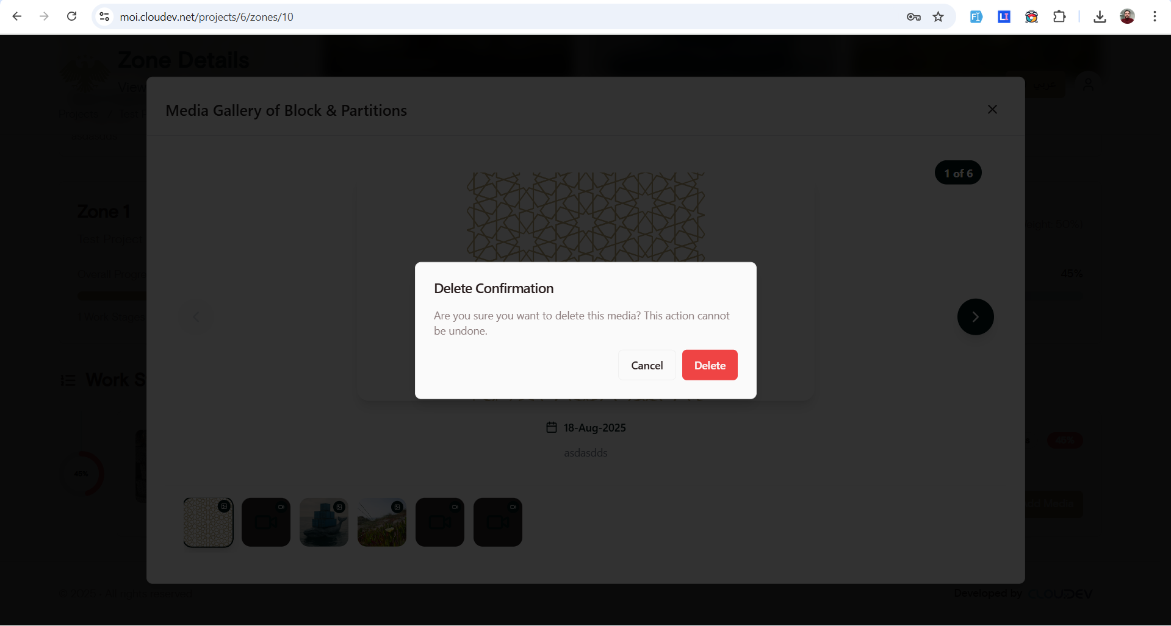Viewport: 1171px width, 626px height.
Task: Select the geometric pattern thumbnail
Action: (208, 522)
